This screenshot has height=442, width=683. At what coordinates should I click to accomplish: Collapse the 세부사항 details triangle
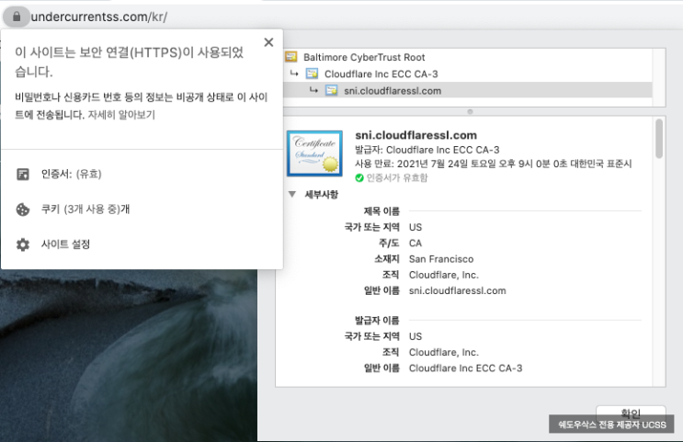click(x=292, y=194)
